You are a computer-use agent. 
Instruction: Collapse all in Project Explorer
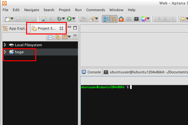tap(50, 37)
